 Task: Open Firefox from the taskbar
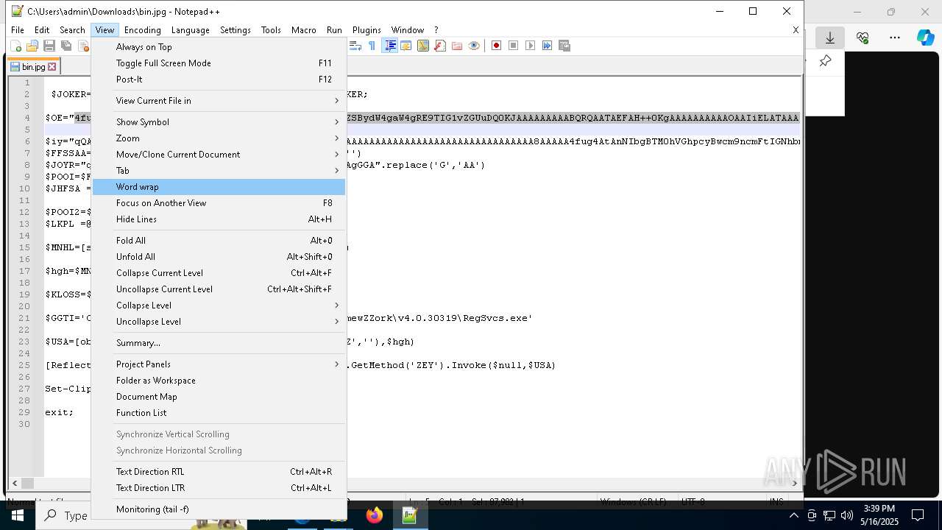pos(375,515)
